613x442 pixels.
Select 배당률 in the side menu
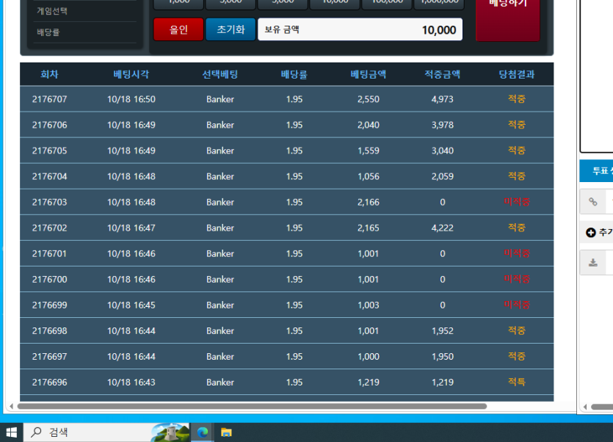(x=48, y=32)
